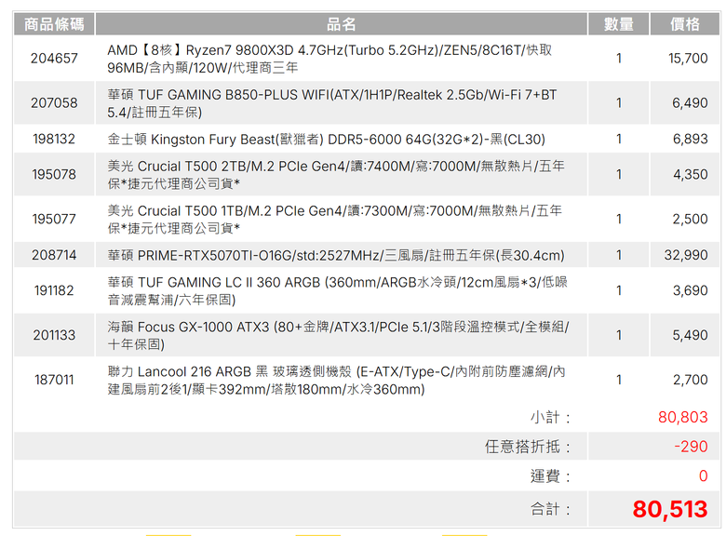Select barcode 198132
Viewport: 726px width, 536px height.
point(54,139)
